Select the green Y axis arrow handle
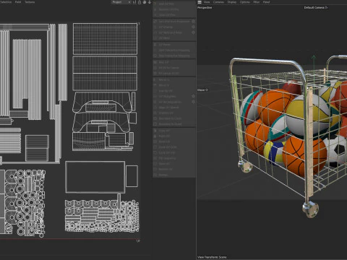Viewport: 347px width, 260px height. pos(314,58)
